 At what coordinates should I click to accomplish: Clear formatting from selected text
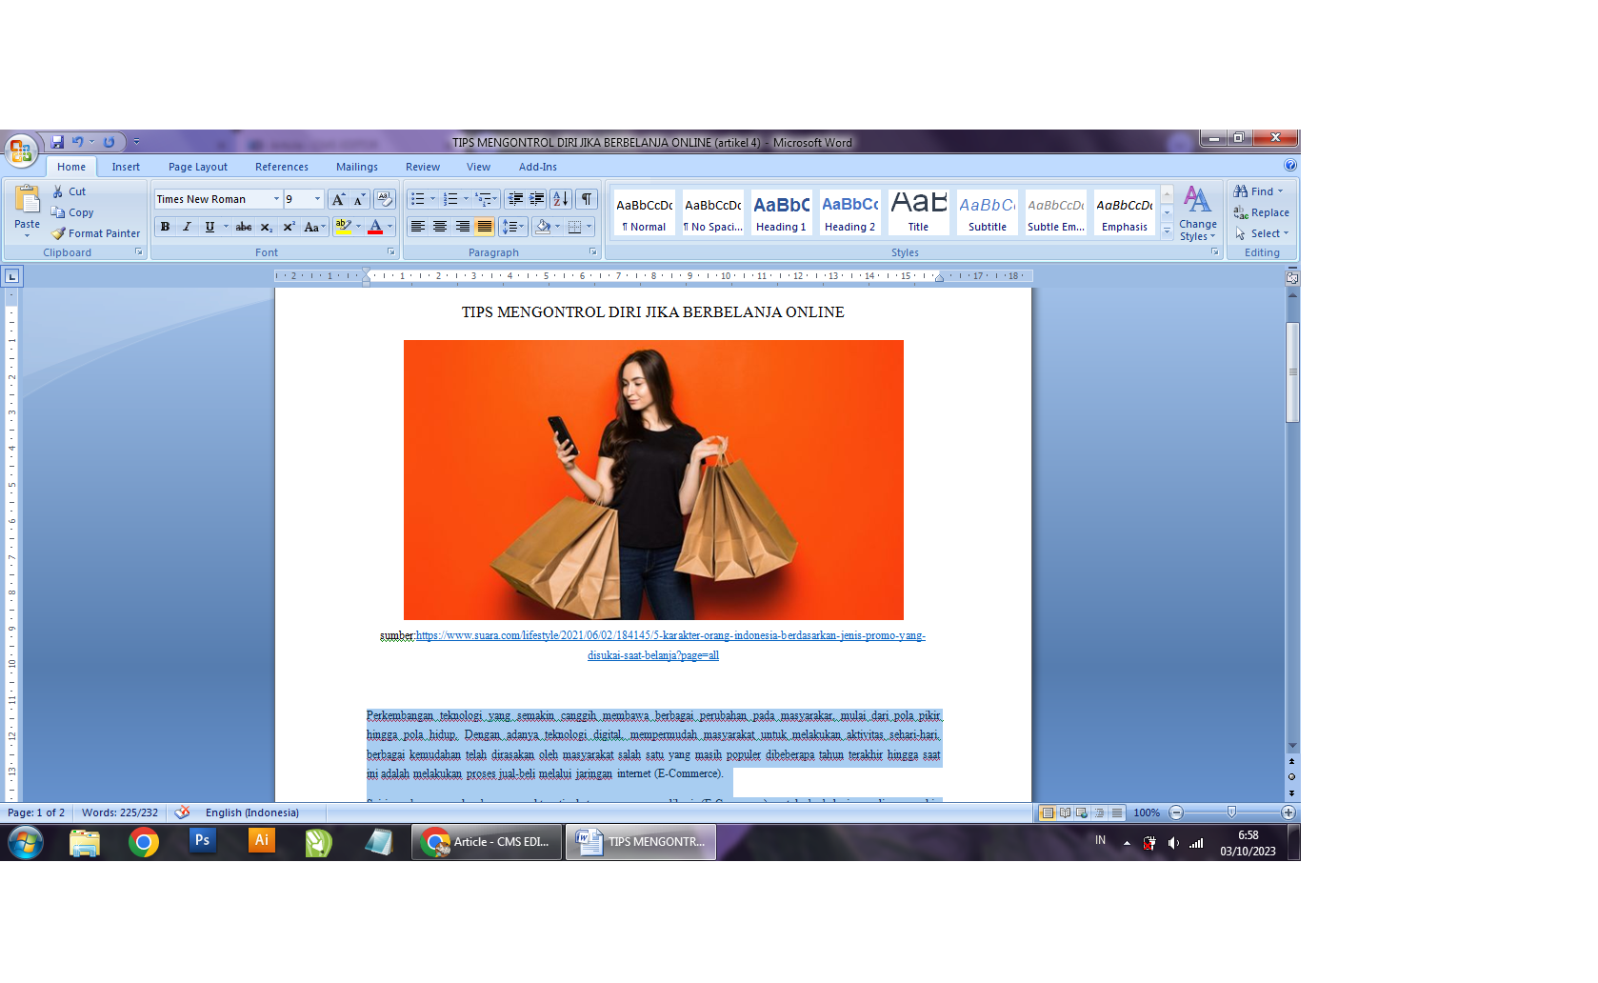tap(385, 199)
